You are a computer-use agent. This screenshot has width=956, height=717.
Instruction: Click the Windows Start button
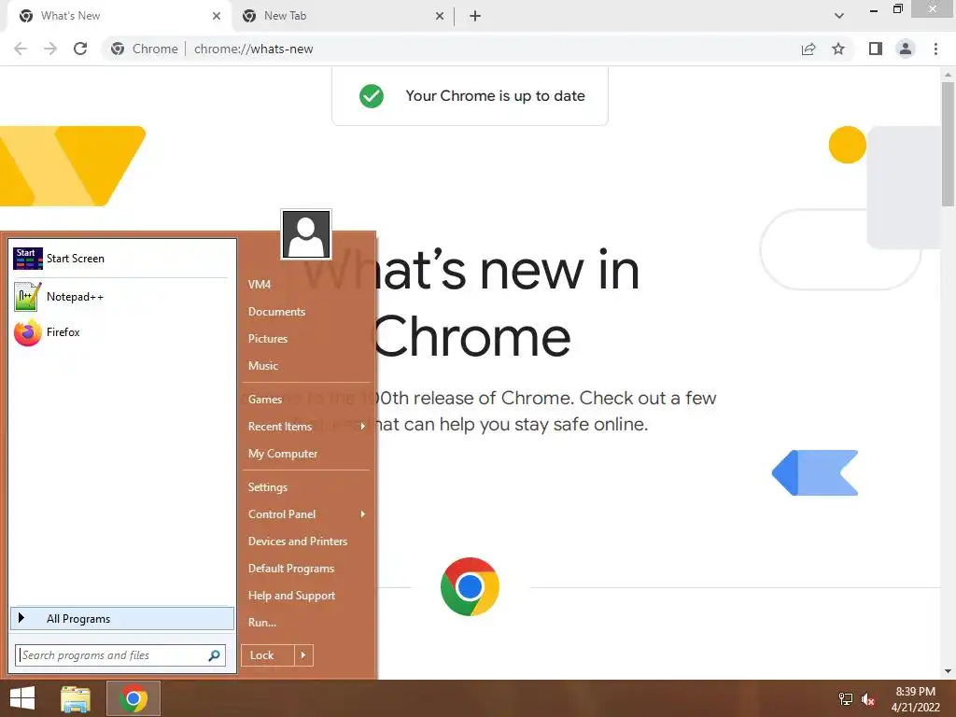pyautogui.click(x=22, y=698)
